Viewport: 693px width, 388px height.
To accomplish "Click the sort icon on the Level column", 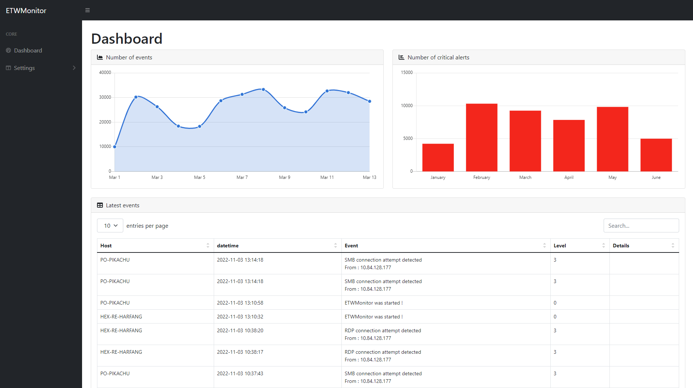I will coord(603,245).
